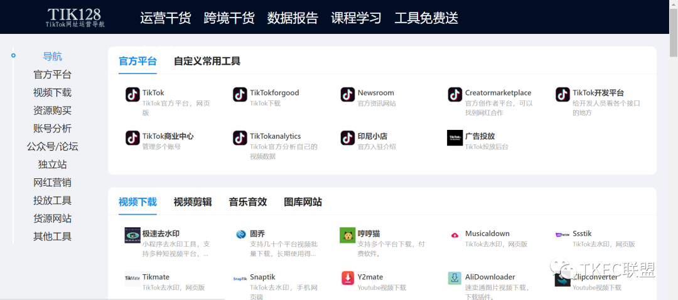
Task: Open the Musicaldown link title
Action: (487, 234)
